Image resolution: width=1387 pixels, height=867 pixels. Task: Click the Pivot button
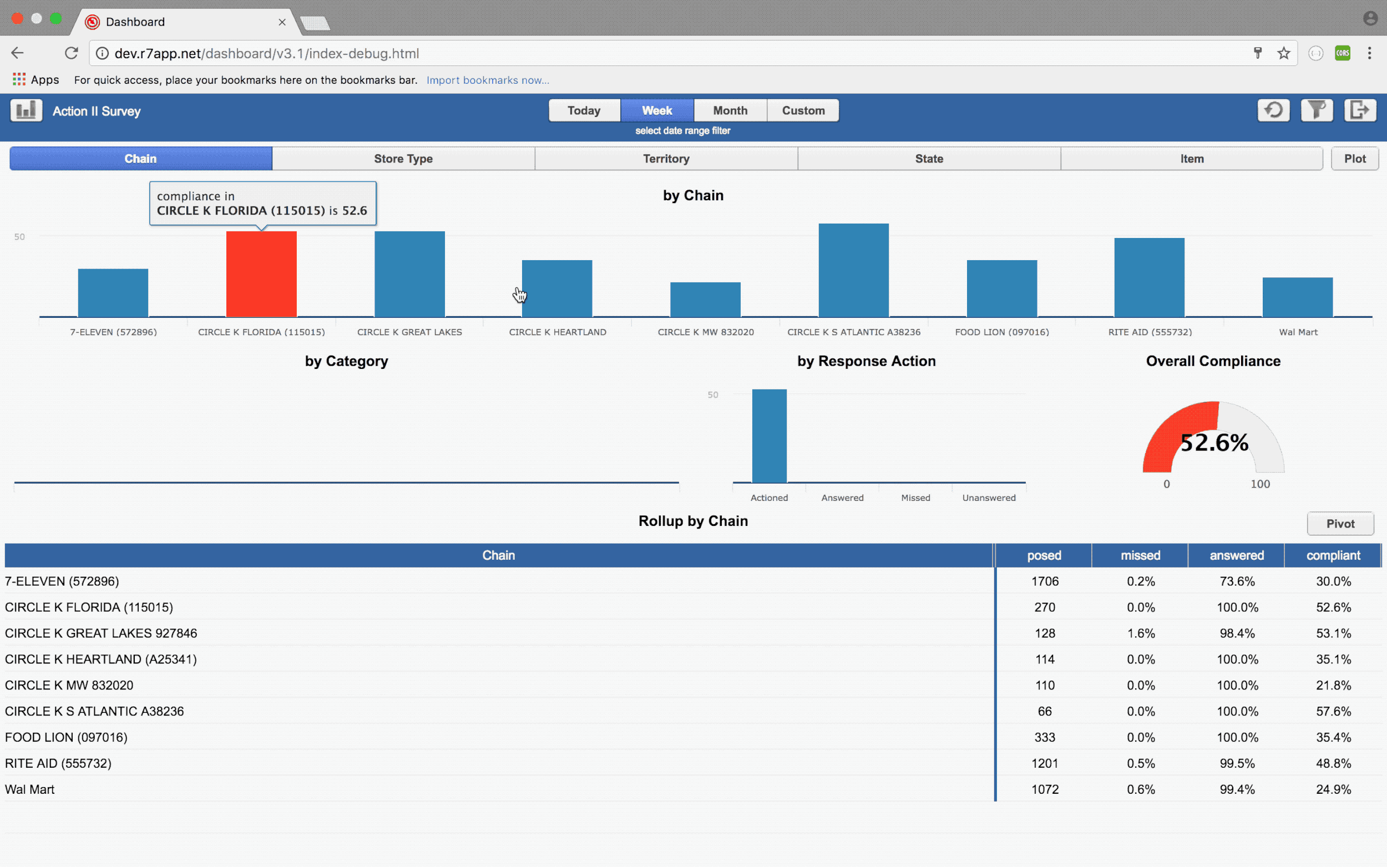click(1340, 523)
